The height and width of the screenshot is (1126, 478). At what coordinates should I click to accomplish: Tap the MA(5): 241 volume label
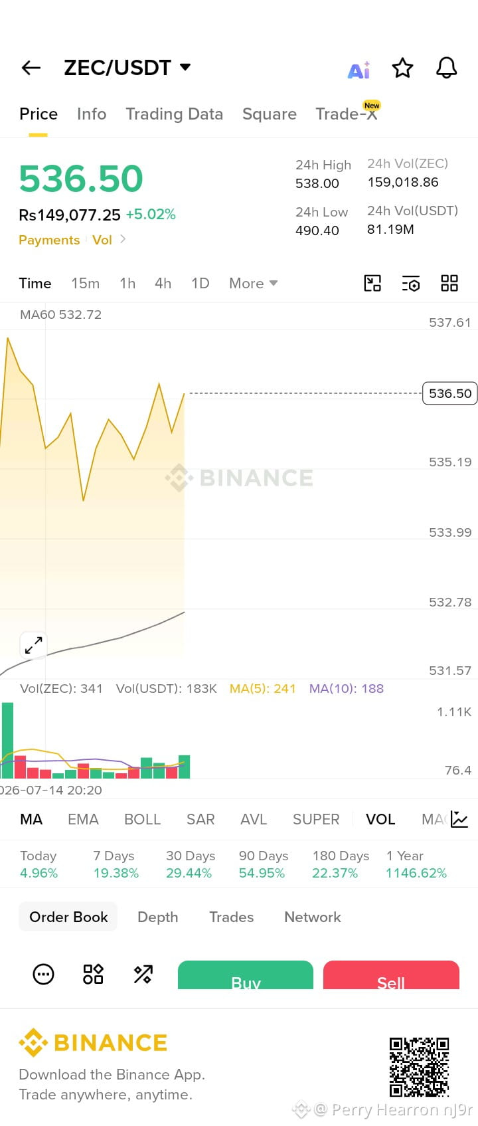(263, 689)
